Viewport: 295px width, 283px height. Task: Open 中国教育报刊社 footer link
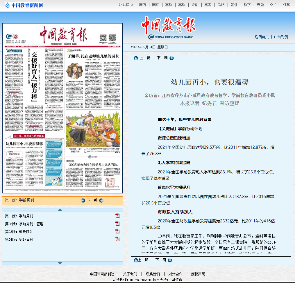102,274
